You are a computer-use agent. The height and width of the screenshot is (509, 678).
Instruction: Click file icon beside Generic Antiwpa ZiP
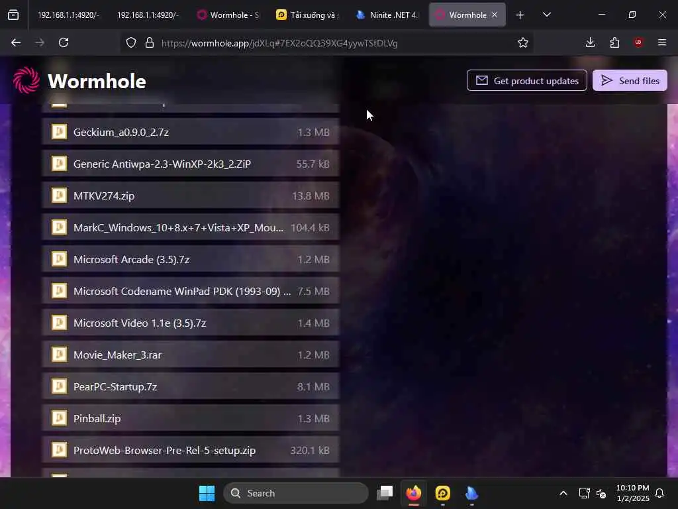click(x=59, y=164)
